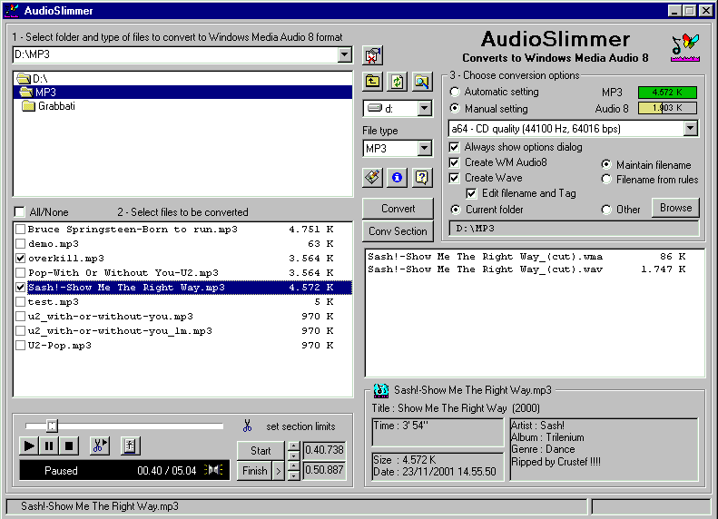Click the tag icon next to file info title
Viewport: 718px width, 519px height.
(x=380, y=390)
